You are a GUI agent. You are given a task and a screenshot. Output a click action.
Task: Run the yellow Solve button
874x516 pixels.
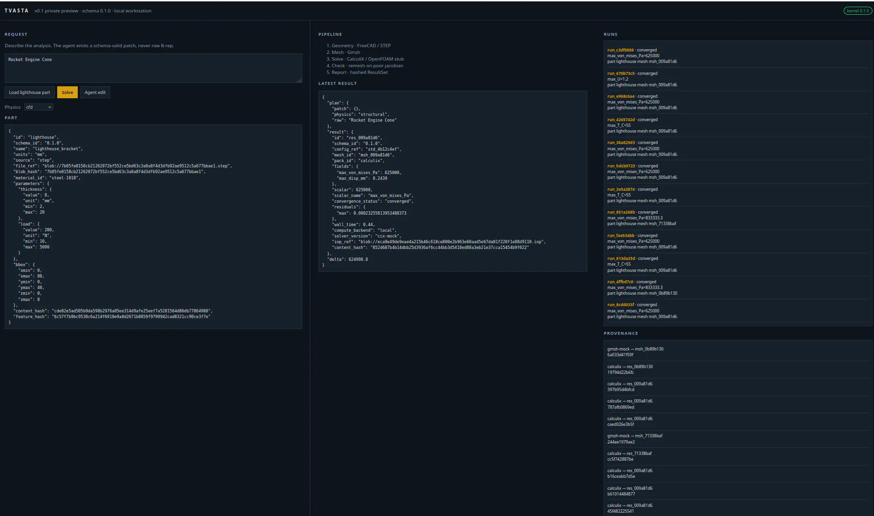67,93
